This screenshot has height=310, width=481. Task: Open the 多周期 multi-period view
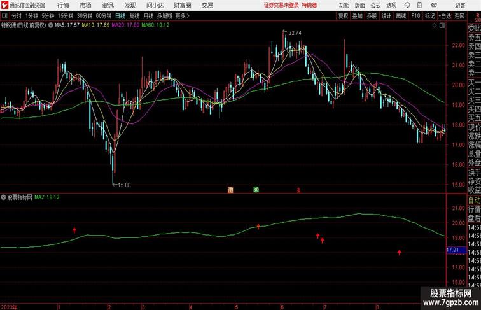[164, 16]
